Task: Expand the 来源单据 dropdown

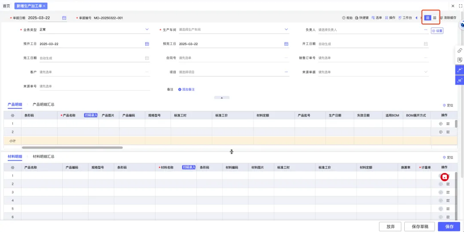Action: point(426,72)
